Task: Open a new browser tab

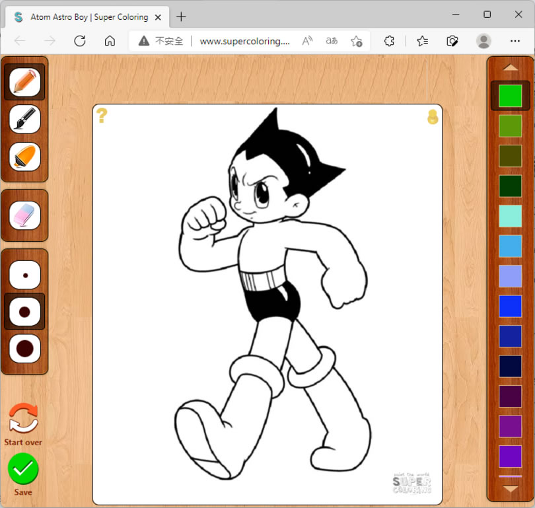Action: click(x=181, y=17)
